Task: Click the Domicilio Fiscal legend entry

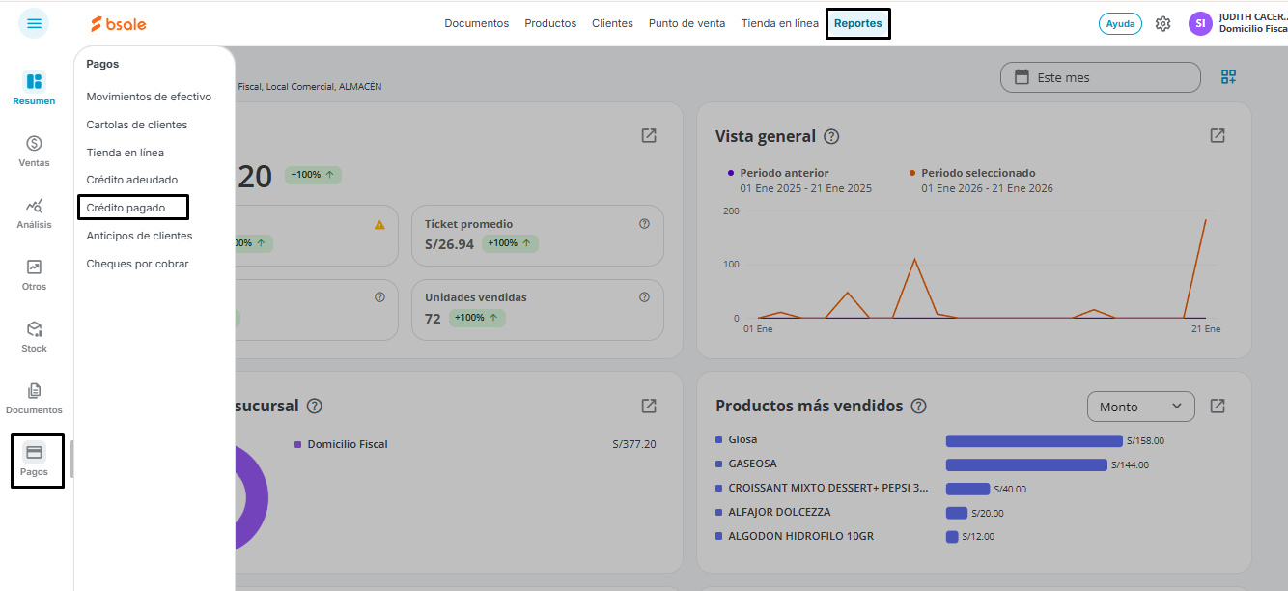Action: [341, 444]
